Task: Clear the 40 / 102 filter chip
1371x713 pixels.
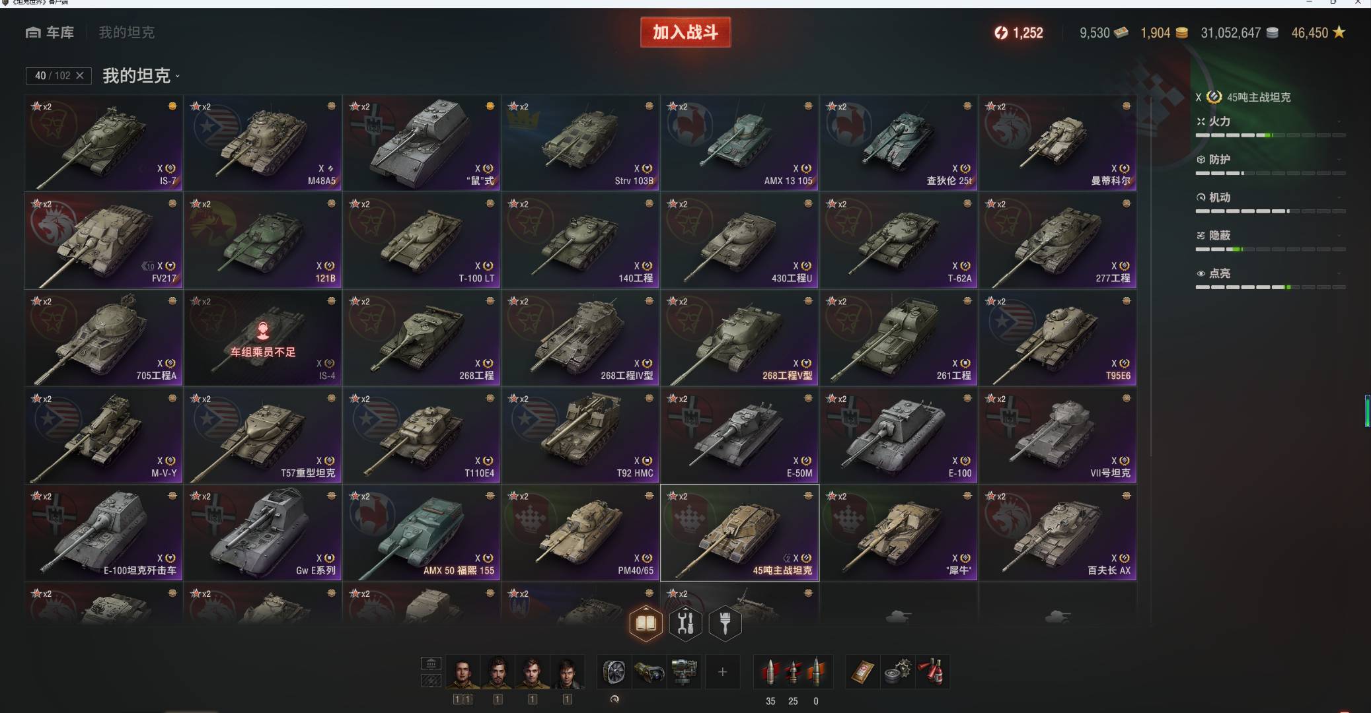Action: pyautogui.click(x=80, y=76)
